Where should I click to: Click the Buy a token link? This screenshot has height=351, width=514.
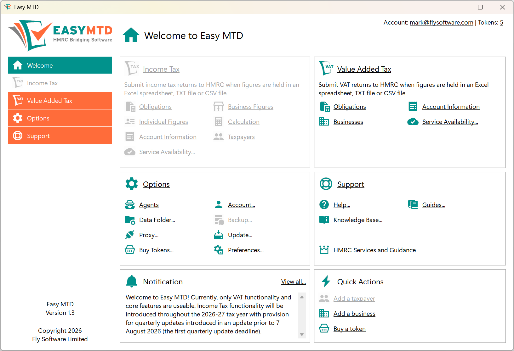tap(349, 329)
